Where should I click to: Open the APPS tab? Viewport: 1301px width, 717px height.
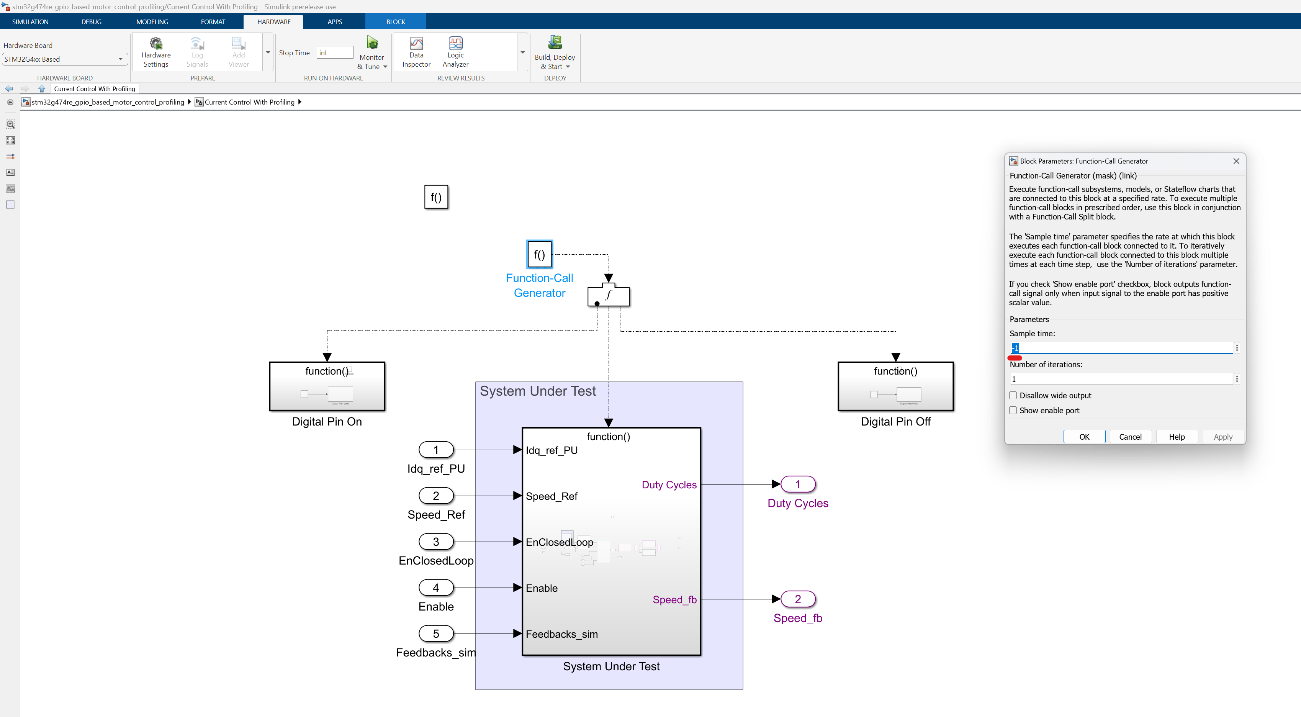334,22
